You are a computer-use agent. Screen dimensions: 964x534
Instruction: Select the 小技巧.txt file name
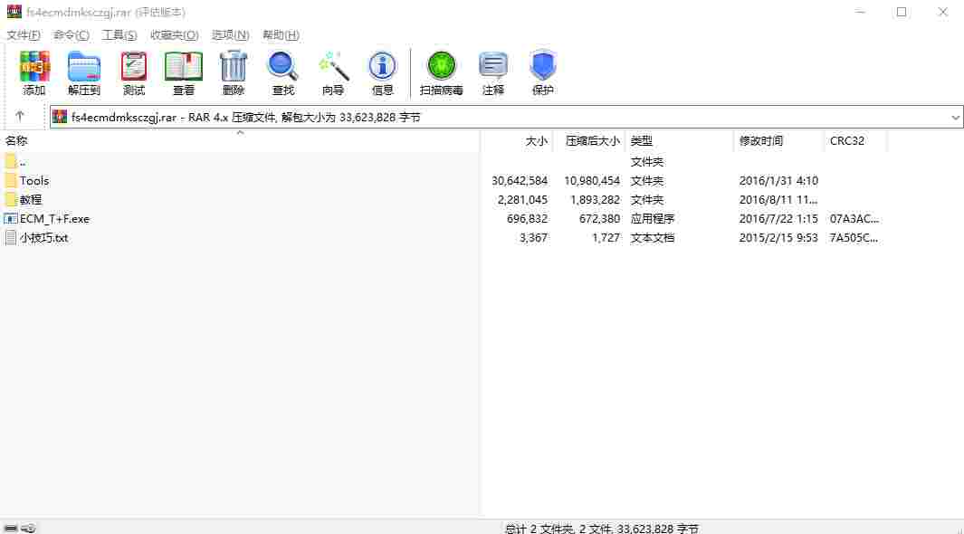point(43,238)
